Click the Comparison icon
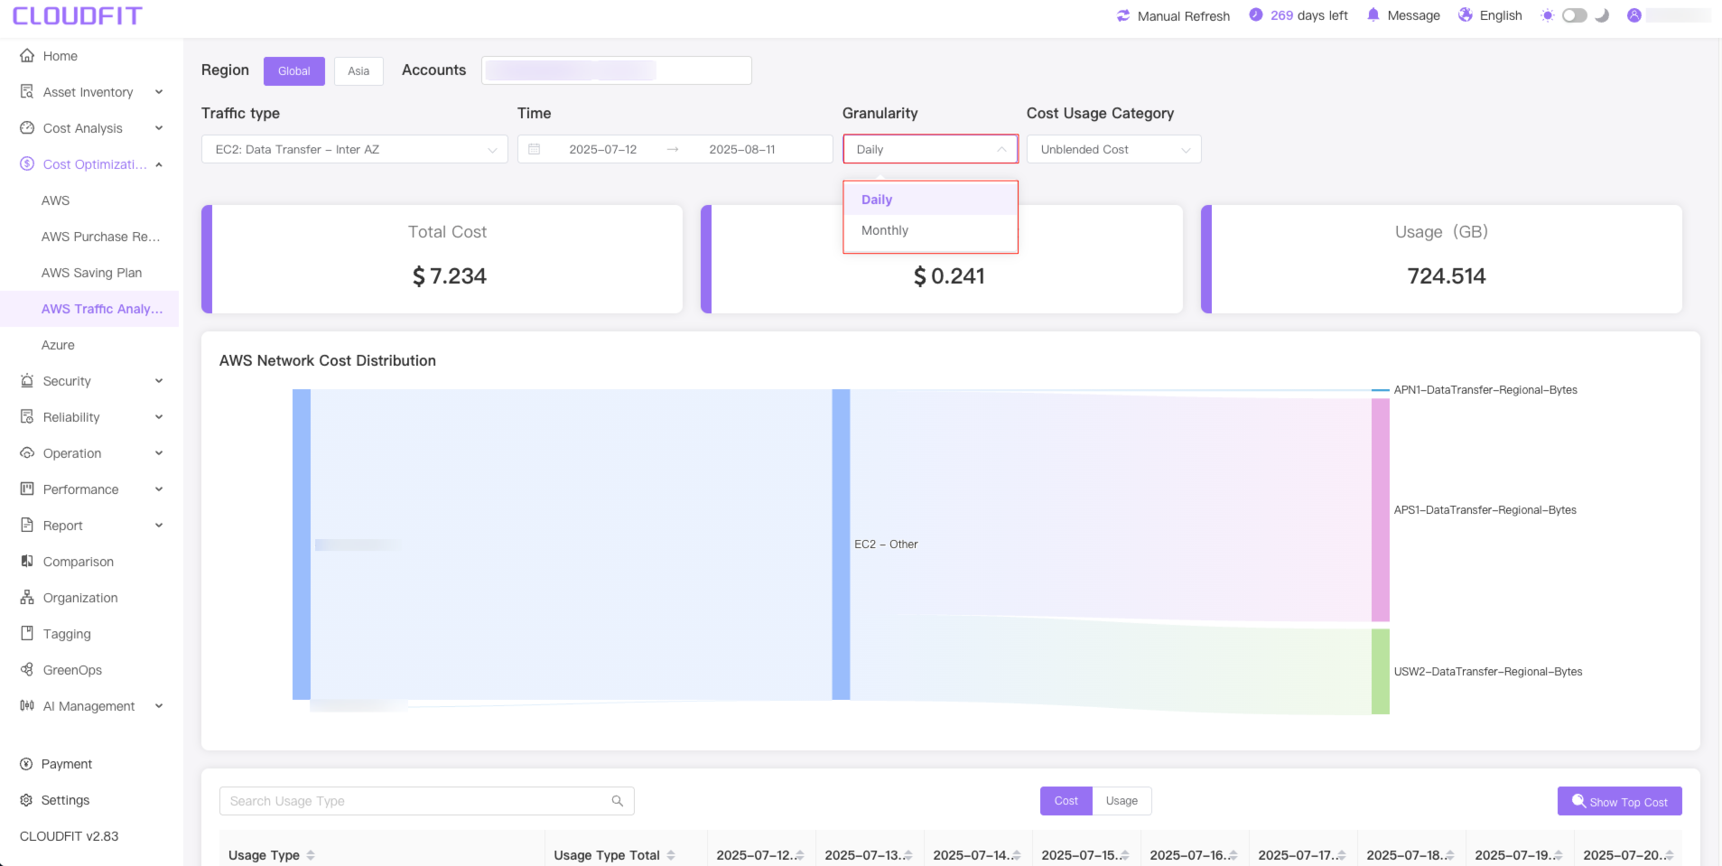 coord(27,561)
